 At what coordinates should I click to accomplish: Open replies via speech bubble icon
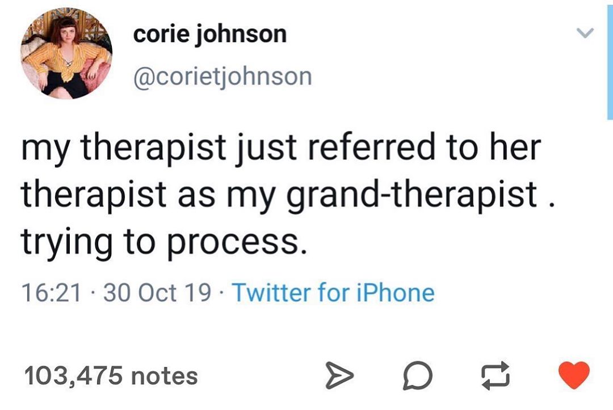tap(418, 377)
